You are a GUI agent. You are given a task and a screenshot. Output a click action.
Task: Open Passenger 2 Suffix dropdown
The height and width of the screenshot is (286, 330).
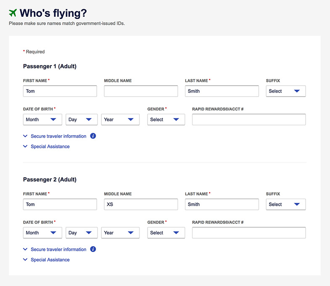click(286, 205)
